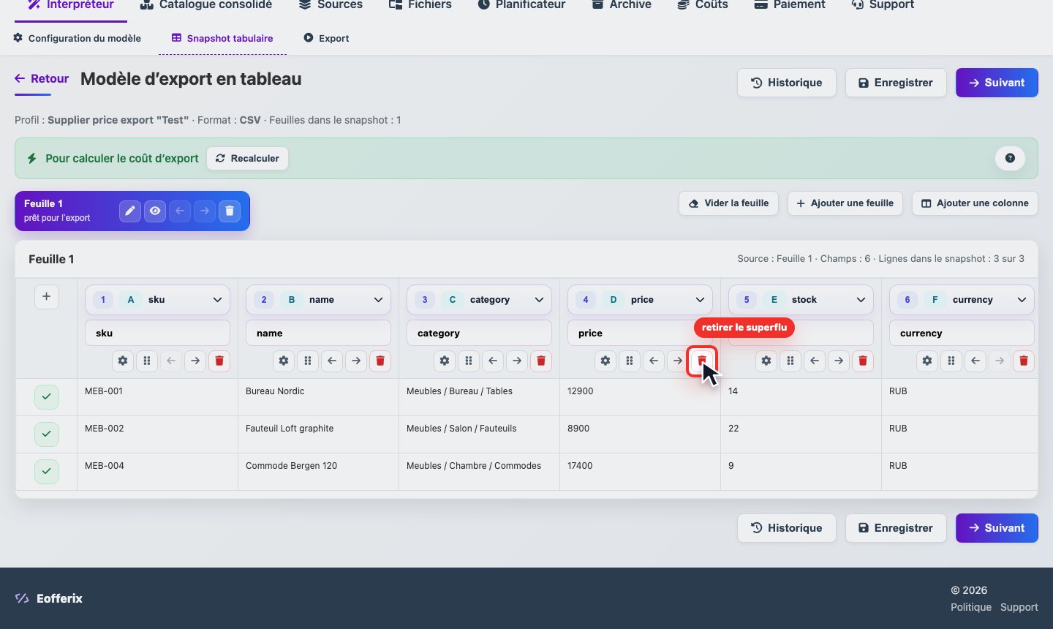This screenshot has height=629, width=1053.
Task: Move stock column to the right
Action: (839, 361)
